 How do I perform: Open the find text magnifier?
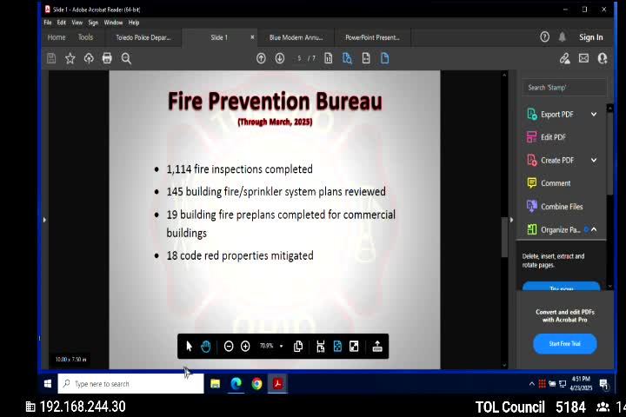(x=126, y=58)
